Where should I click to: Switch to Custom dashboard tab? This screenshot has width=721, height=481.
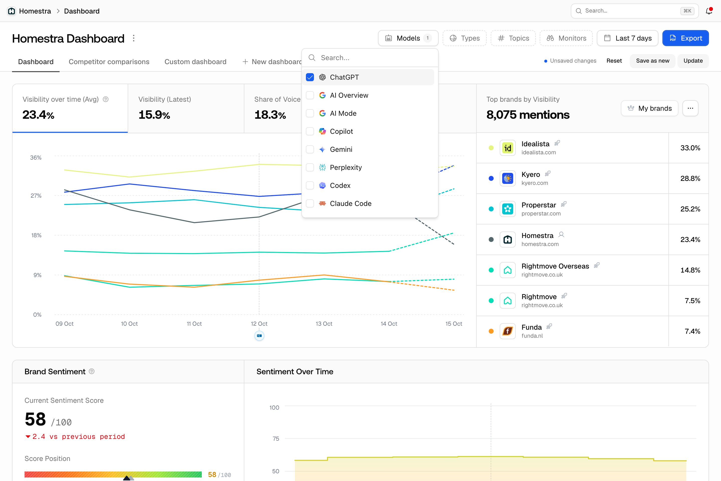pos(196,62)
